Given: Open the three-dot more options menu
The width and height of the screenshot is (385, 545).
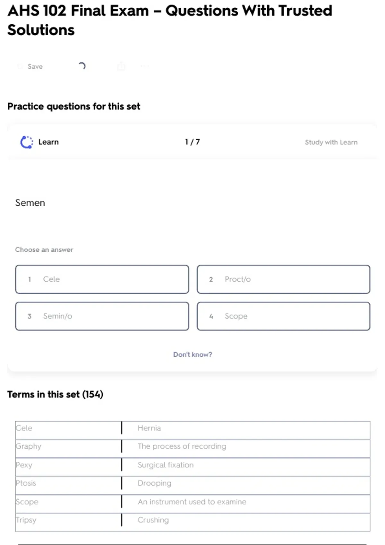Looking at the screenshot, I should pos(145,66).
